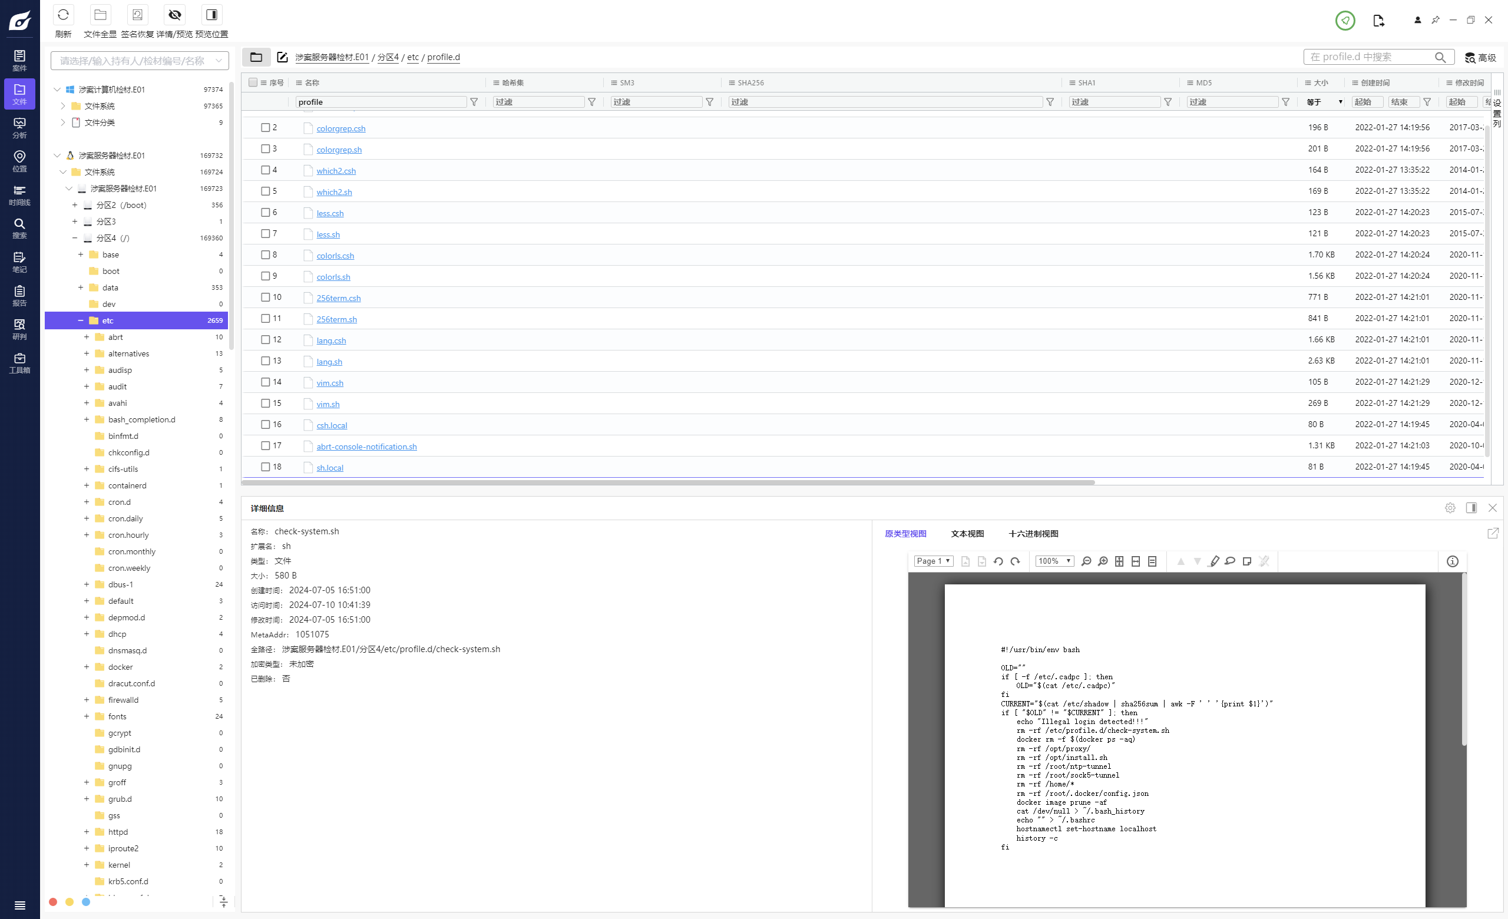Expand the 分区2 (/boot) node
The image size is (1508, 919).
tap(75, 205)
